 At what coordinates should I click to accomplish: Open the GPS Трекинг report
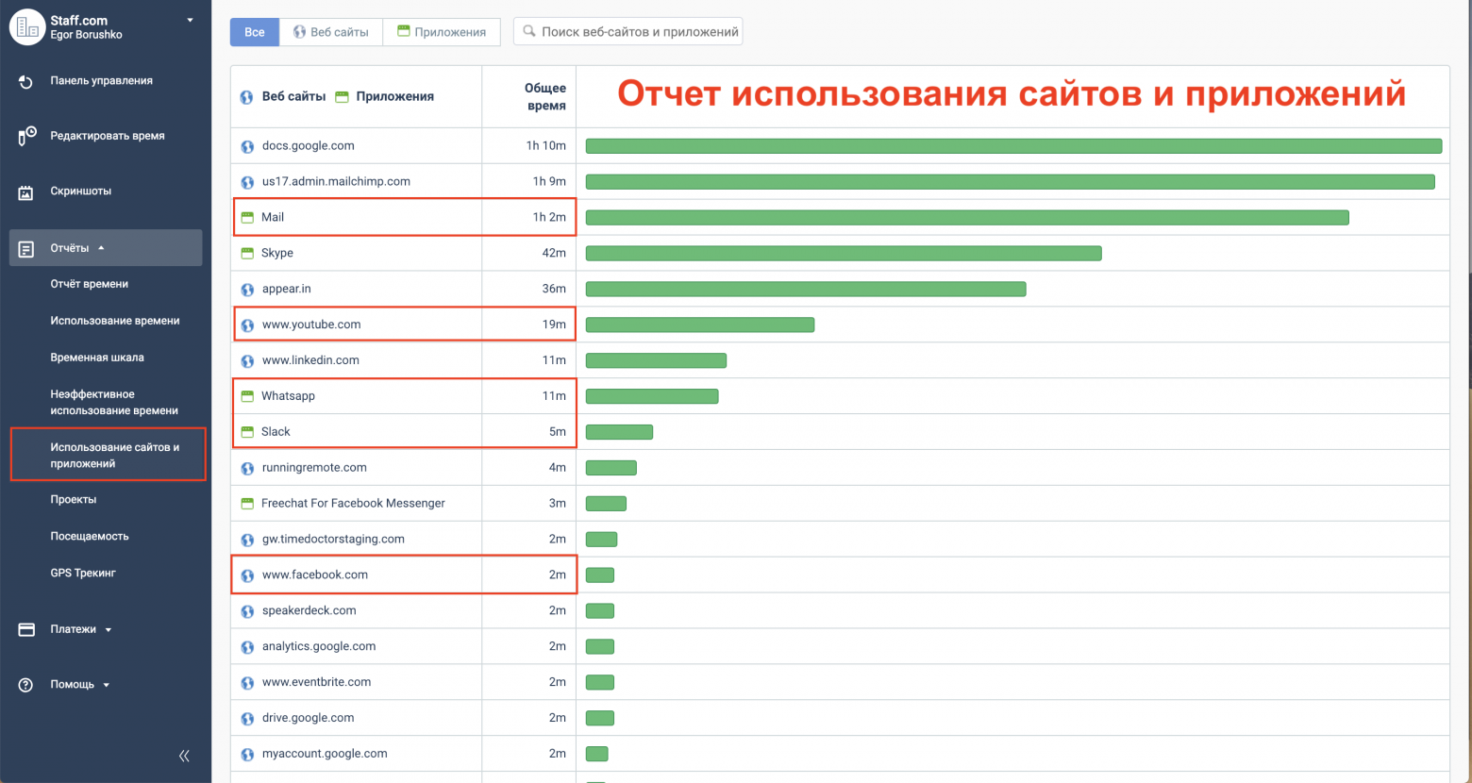(81, 573)
